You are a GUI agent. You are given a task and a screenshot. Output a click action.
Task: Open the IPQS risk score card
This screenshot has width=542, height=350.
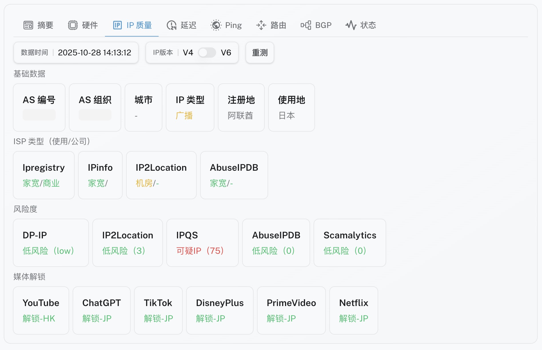(202, 243)
